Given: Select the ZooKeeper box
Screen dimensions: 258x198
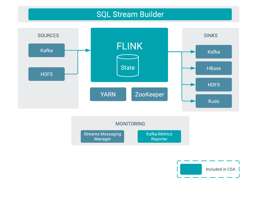Looking at the screenshot, I should (150, 94).
